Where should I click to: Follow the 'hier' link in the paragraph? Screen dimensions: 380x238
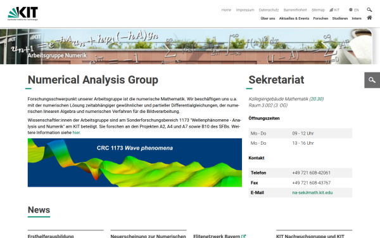tap(77, 133)
